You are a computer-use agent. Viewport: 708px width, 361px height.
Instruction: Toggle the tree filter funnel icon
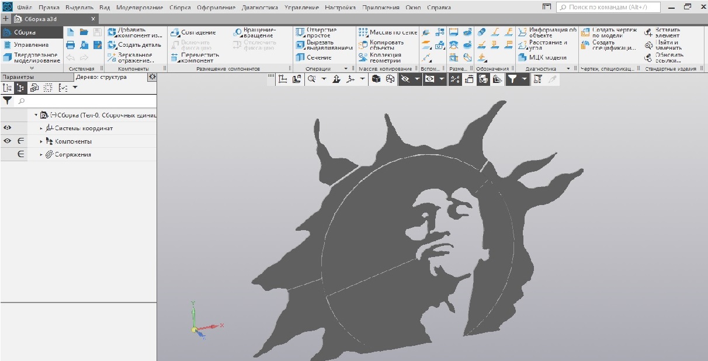click(x=8, y=101)
